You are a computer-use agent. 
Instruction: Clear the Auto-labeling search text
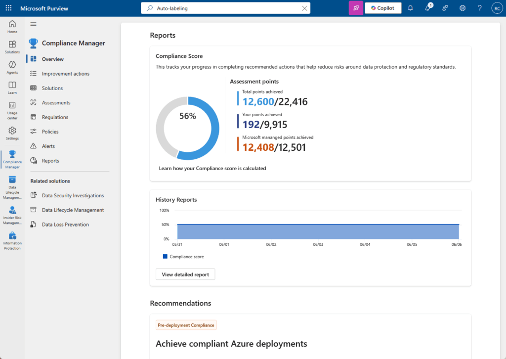pyautogui.click(x=304, y=8)
